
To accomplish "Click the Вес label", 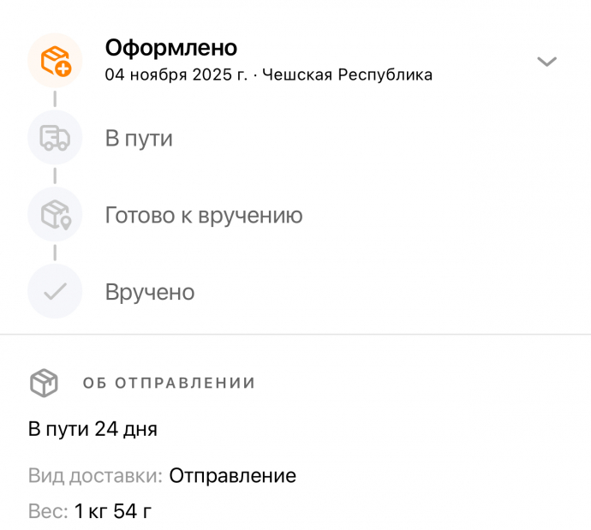I will click(47, 512).
